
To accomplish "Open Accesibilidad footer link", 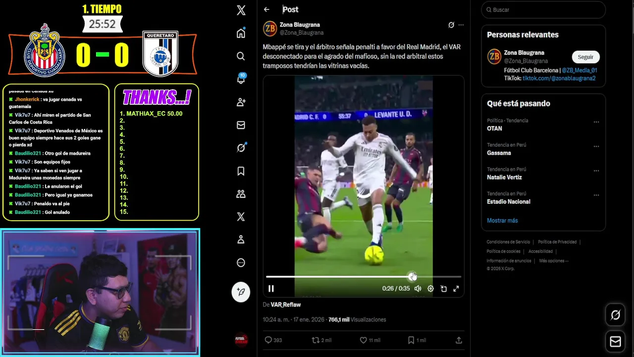I will click(x=540, y=251).
